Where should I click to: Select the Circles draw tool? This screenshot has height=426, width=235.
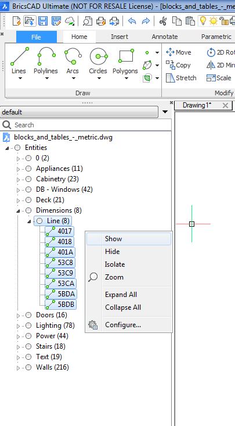coord(98,61)
